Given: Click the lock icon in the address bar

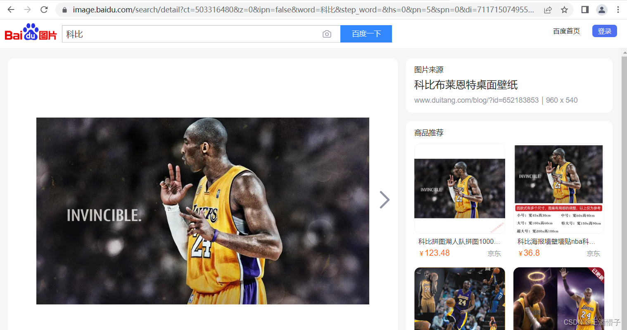Looking at the screenshot, I should tap(64, 9).
